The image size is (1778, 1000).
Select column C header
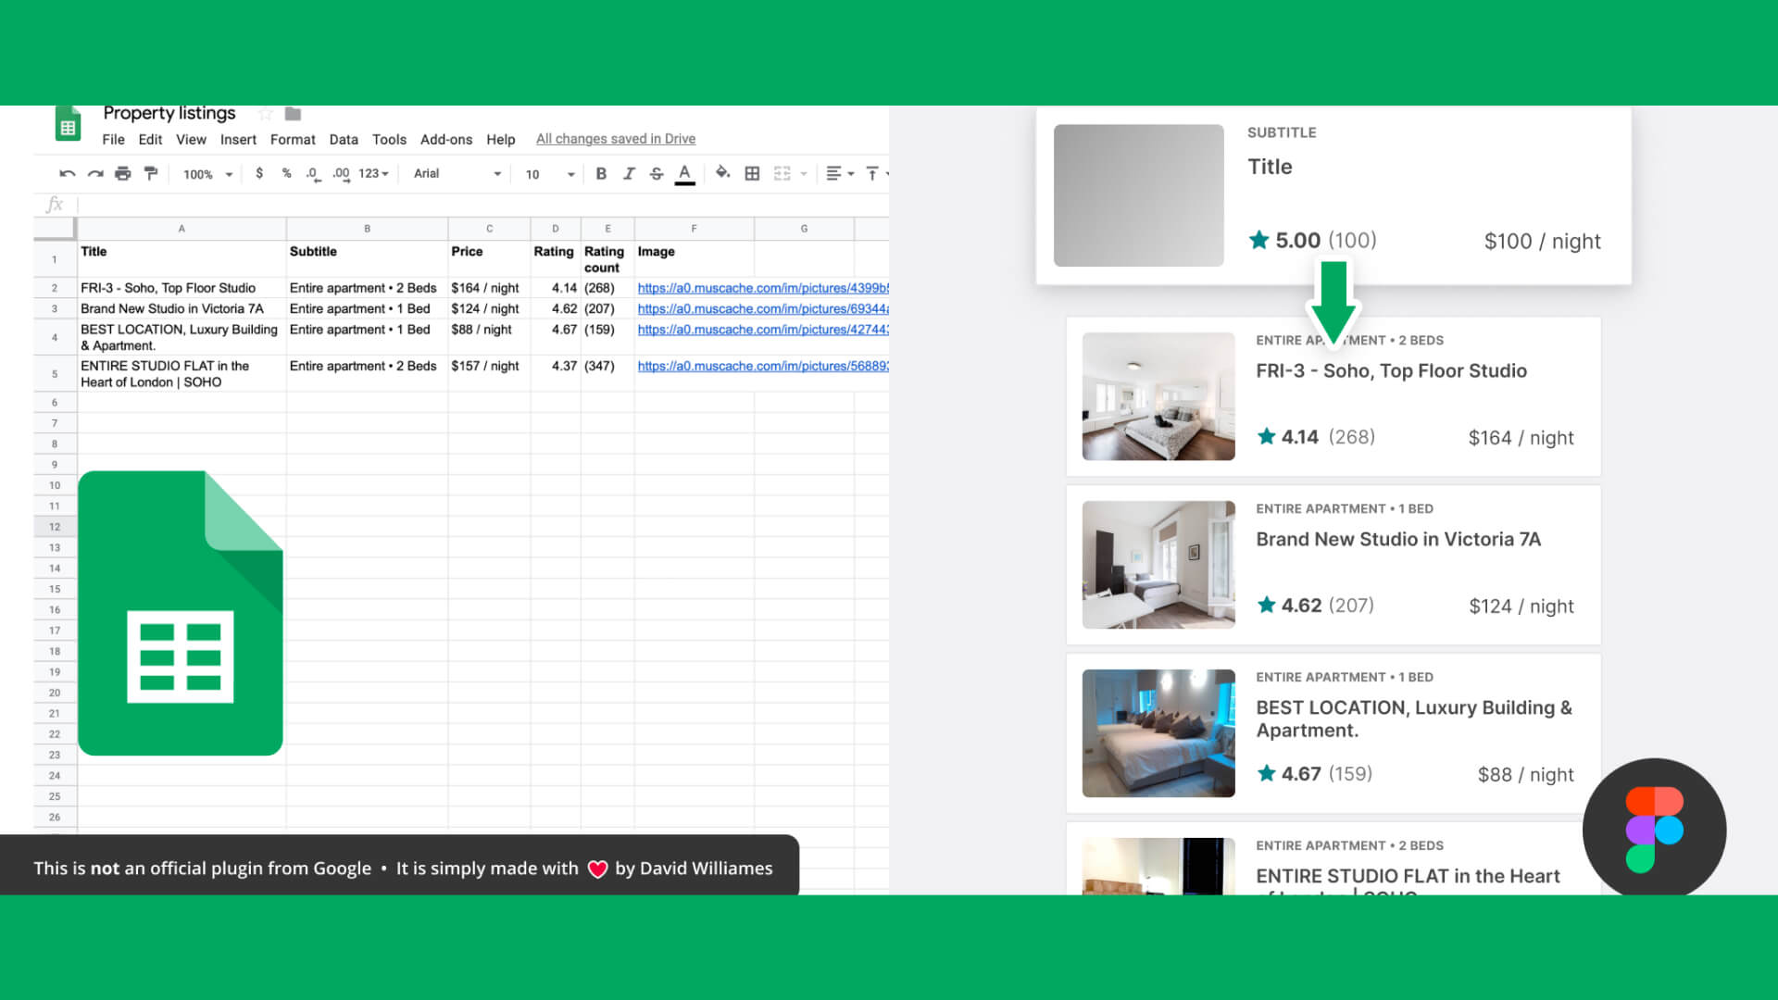pos(489,228)
